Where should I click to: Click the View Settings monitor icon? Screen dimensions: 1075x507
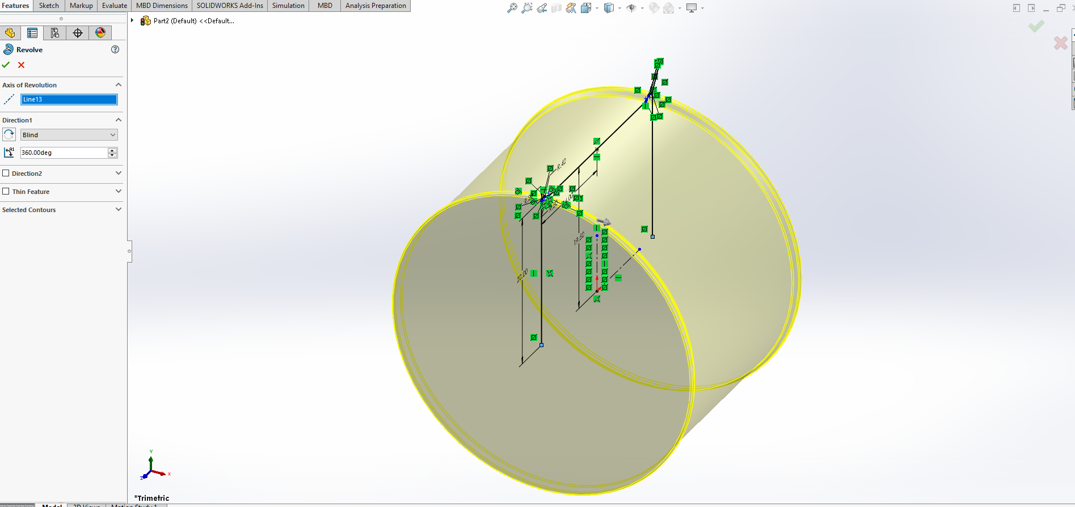pos(692,8)
